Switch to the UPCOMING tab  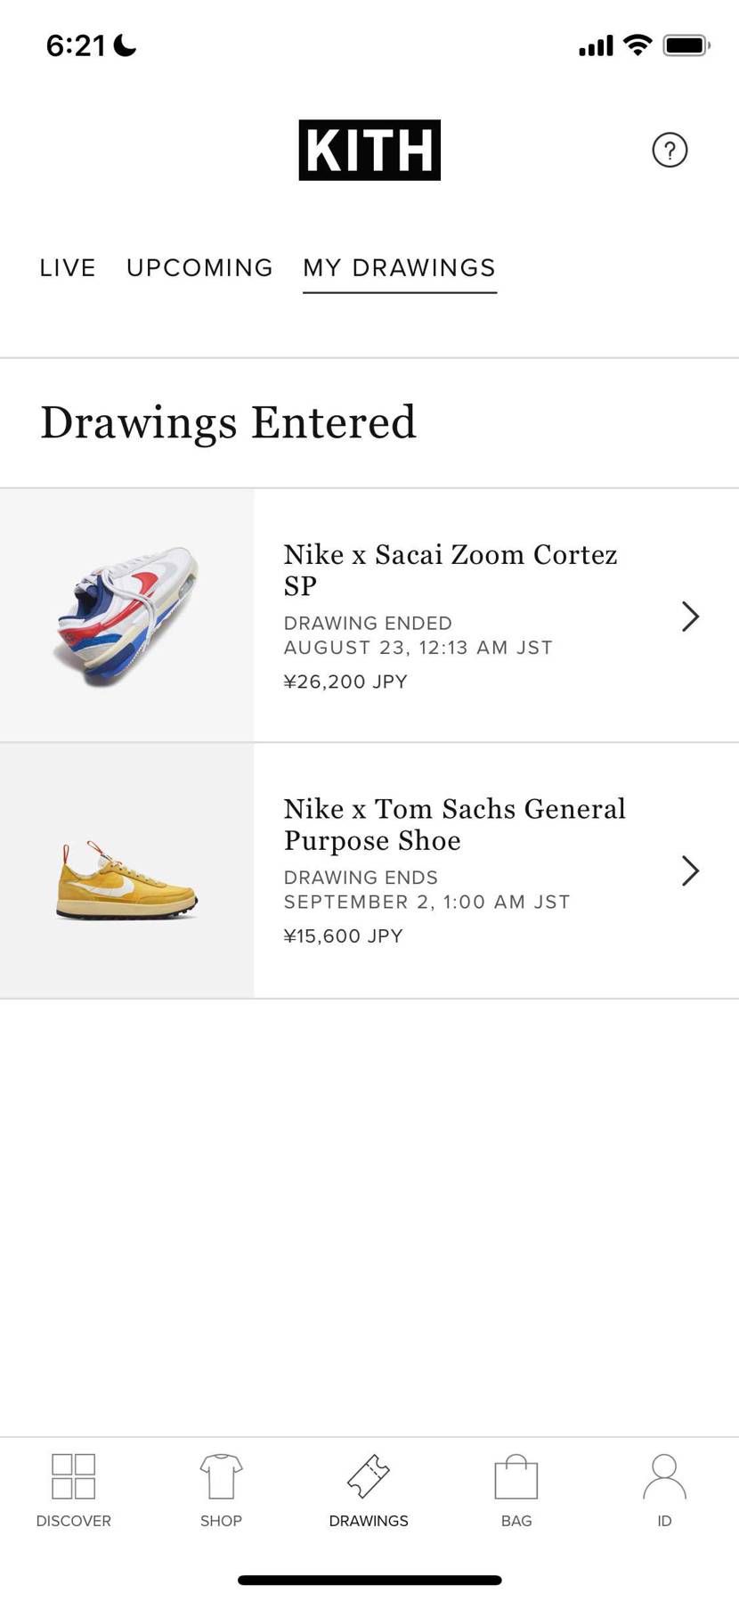[199, 268]
